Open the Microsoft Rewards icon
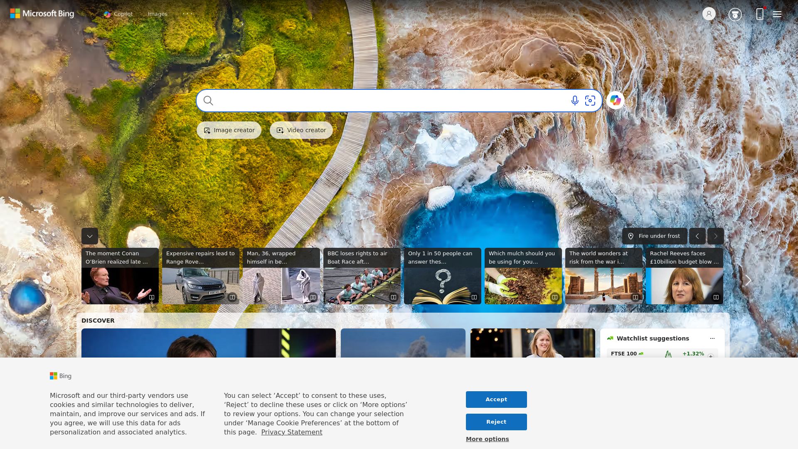This screenshot has height=449, width=798. 735,14
